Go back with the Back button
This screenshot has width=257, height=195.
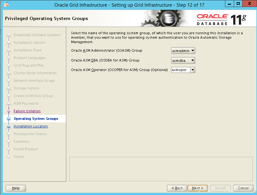[x=177, y=188]
